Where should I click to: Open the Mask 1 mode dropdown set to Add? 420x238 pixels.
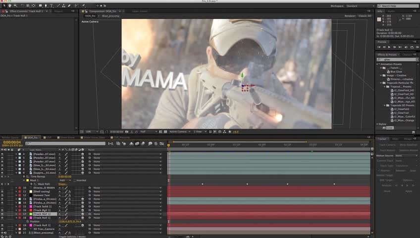point(65,180)
